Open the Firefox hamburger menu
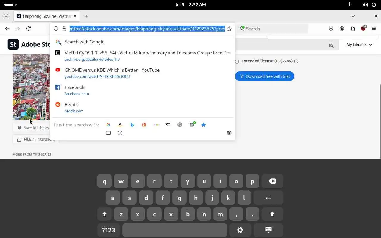This screenshot has height=238, width=381. 374,29
